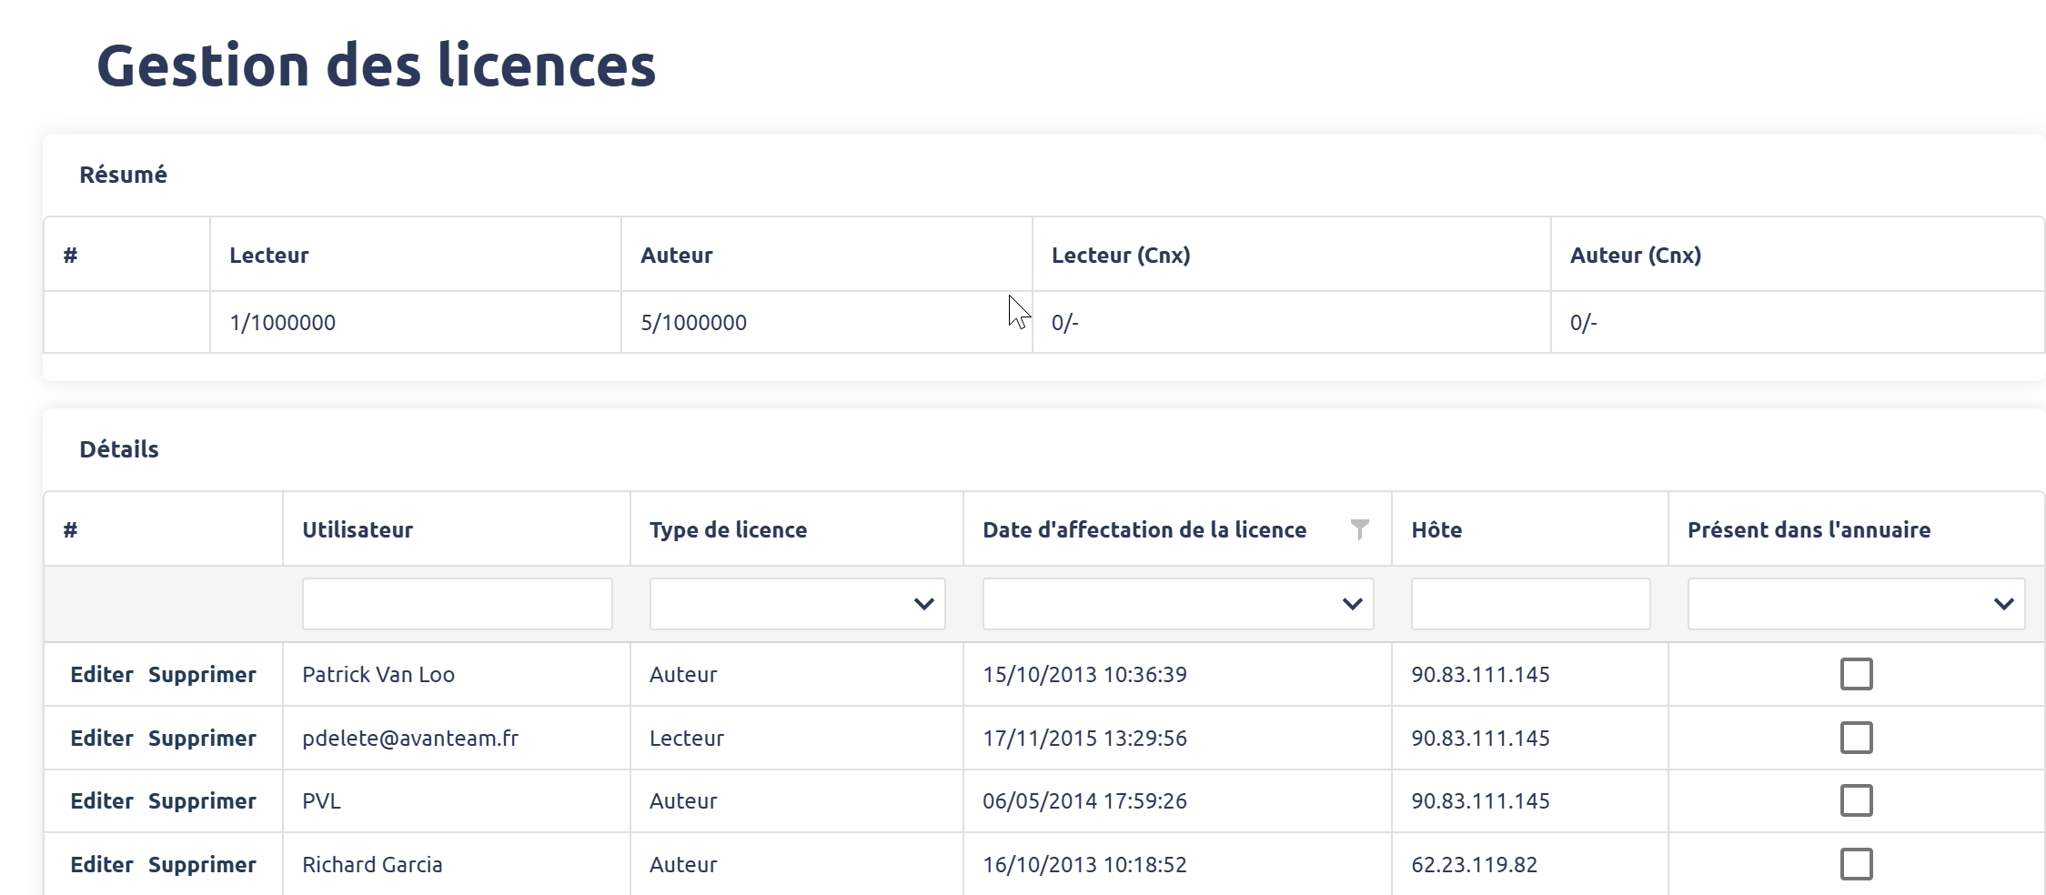Delete the pdelete@avanteam.fr licence entry
The height and width of the screenshot is (895, 2046).
point(202,739)
